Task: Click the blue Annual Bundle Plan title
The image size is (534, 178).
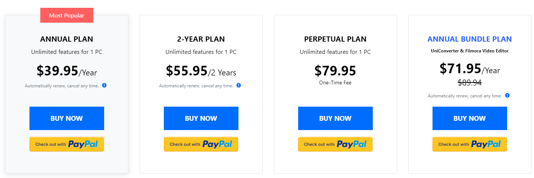Action: (469, 39)
